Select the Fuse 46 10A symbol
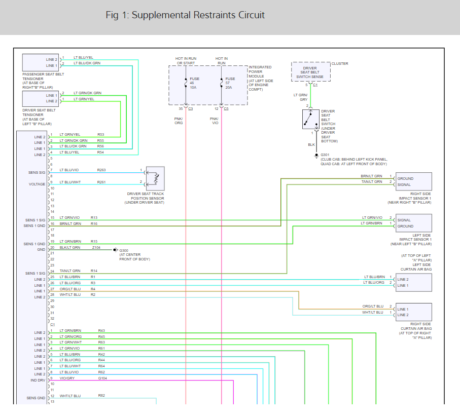Viewport: 460px width, 420px height. pos(186,83)
